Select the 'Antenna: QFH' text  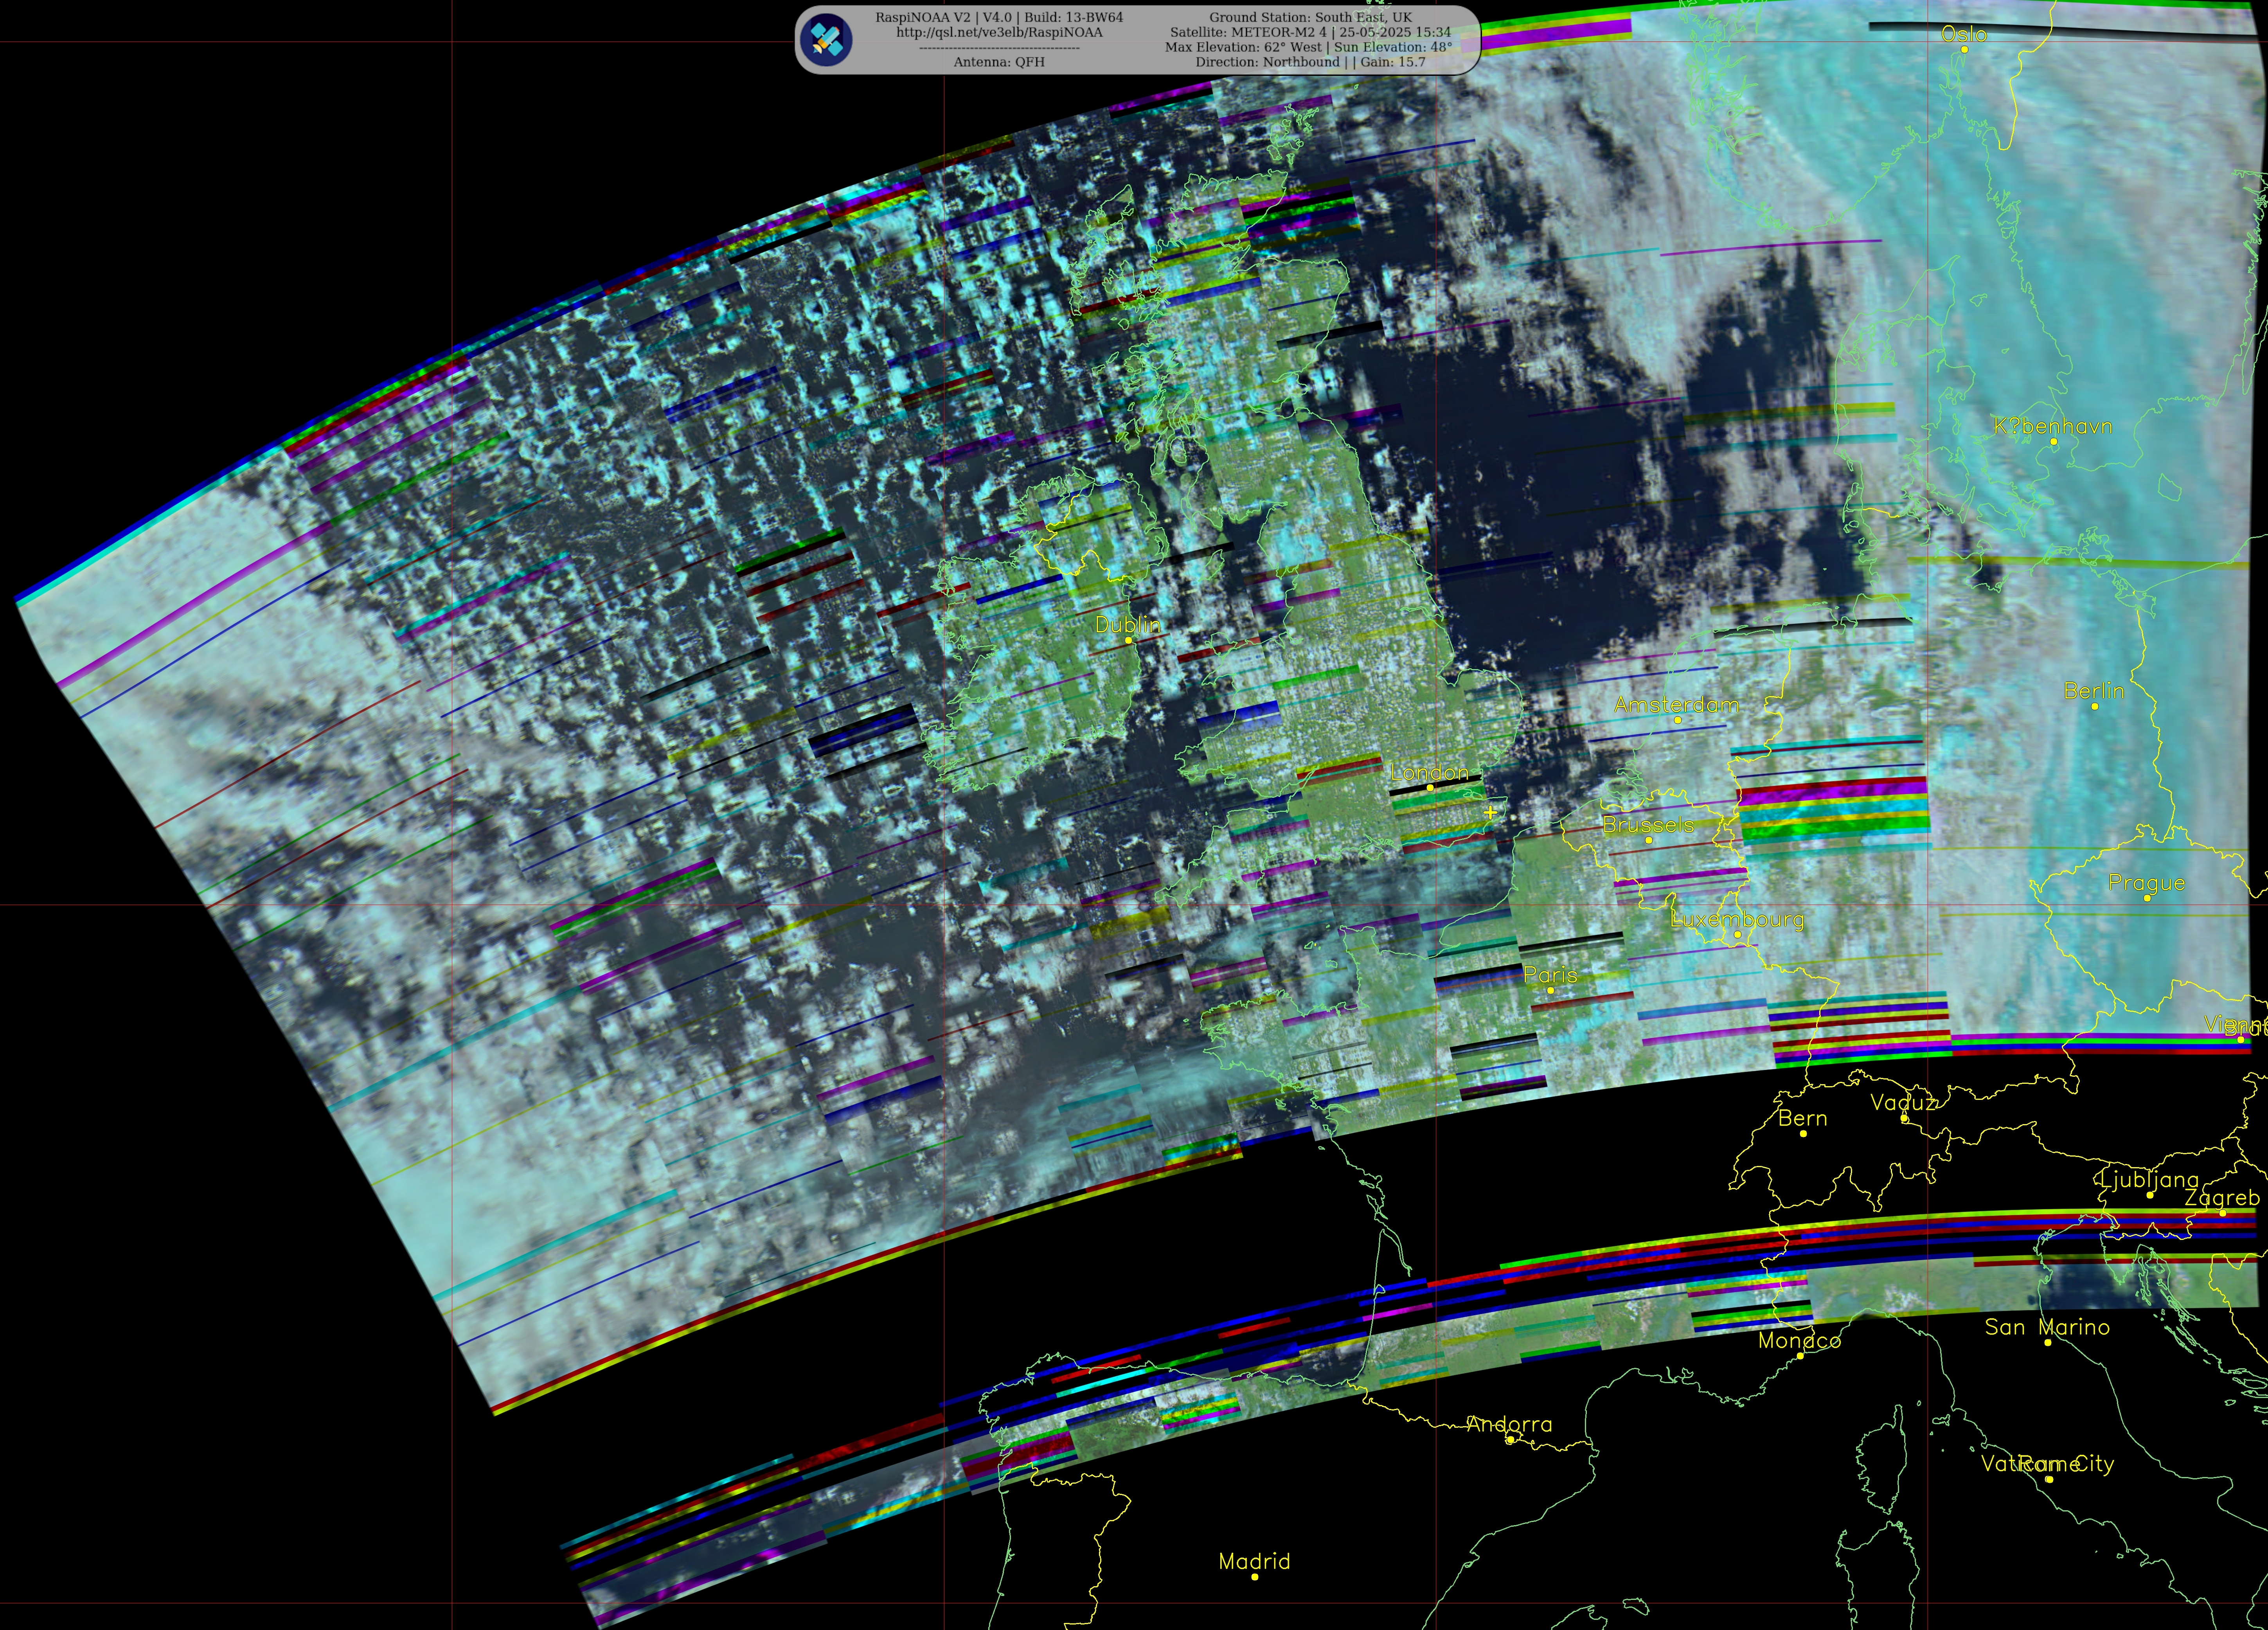click(999, 62)
